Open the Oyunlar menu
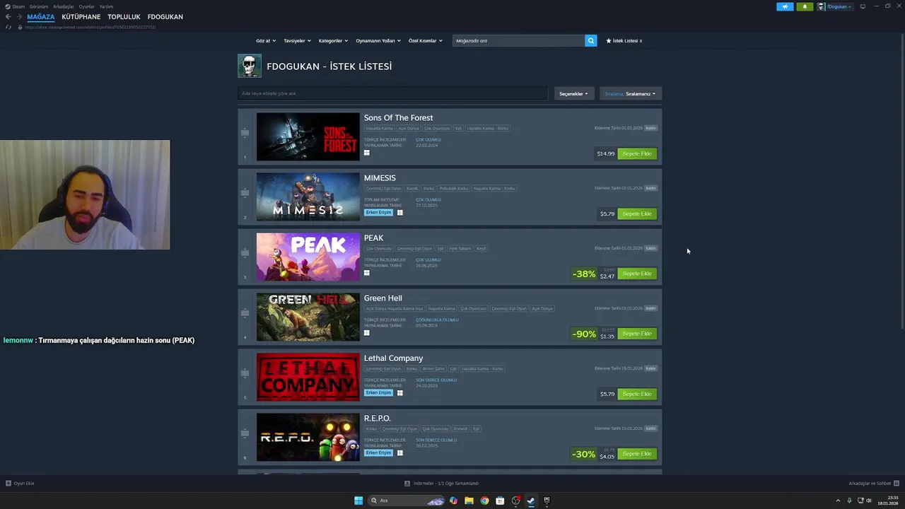 (x=87, y=6)
